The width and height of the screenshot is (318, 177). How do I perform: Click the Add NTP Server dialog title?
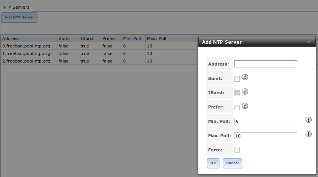point(222,42)
